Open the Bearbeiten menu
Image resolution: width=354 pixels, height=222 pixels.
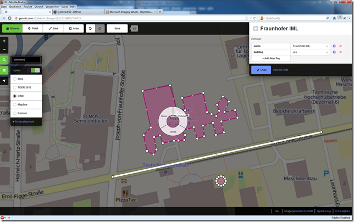15,7
